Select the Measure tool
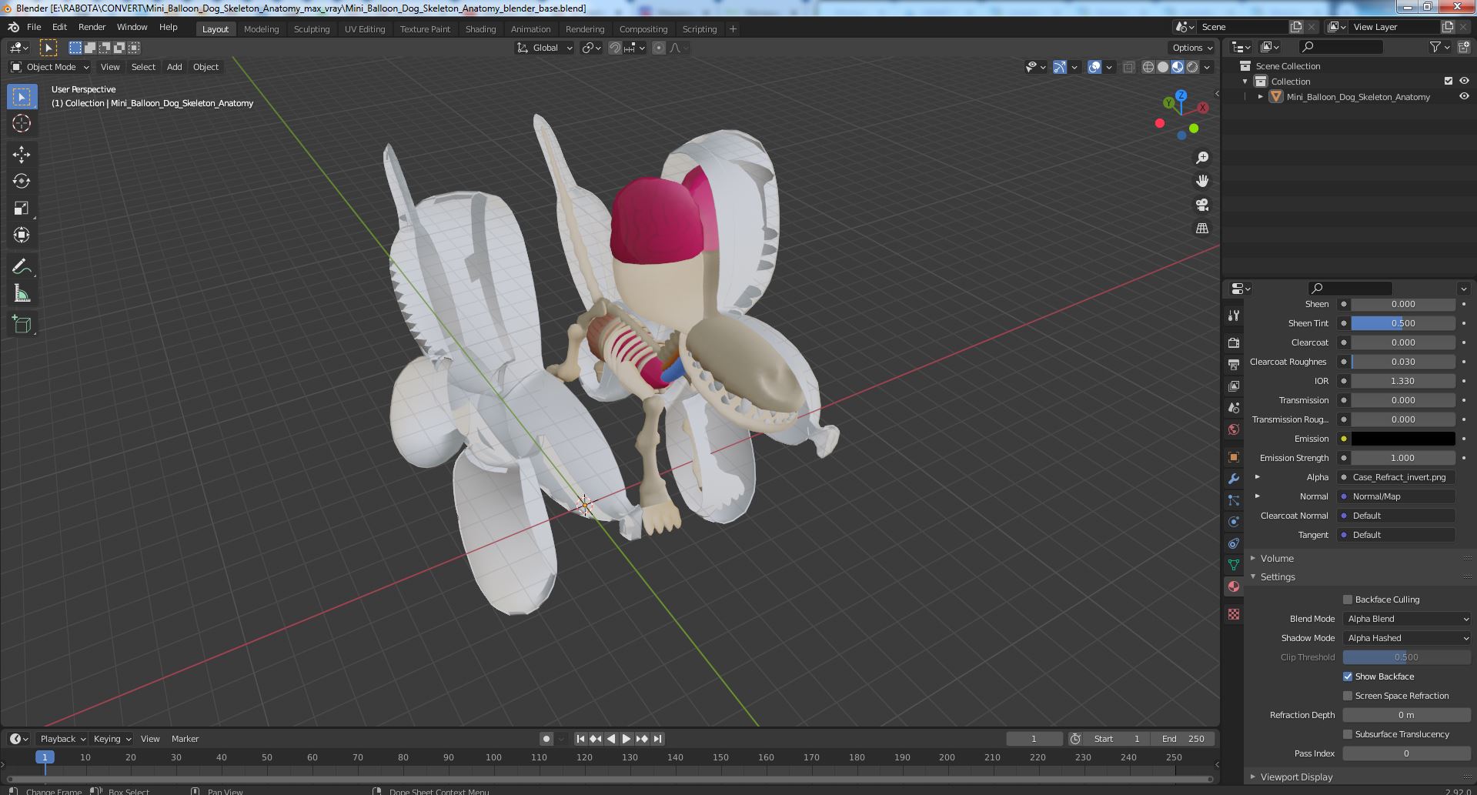Image resolution: width=1477 pixels, height=795 pixels. click(22, 293)
